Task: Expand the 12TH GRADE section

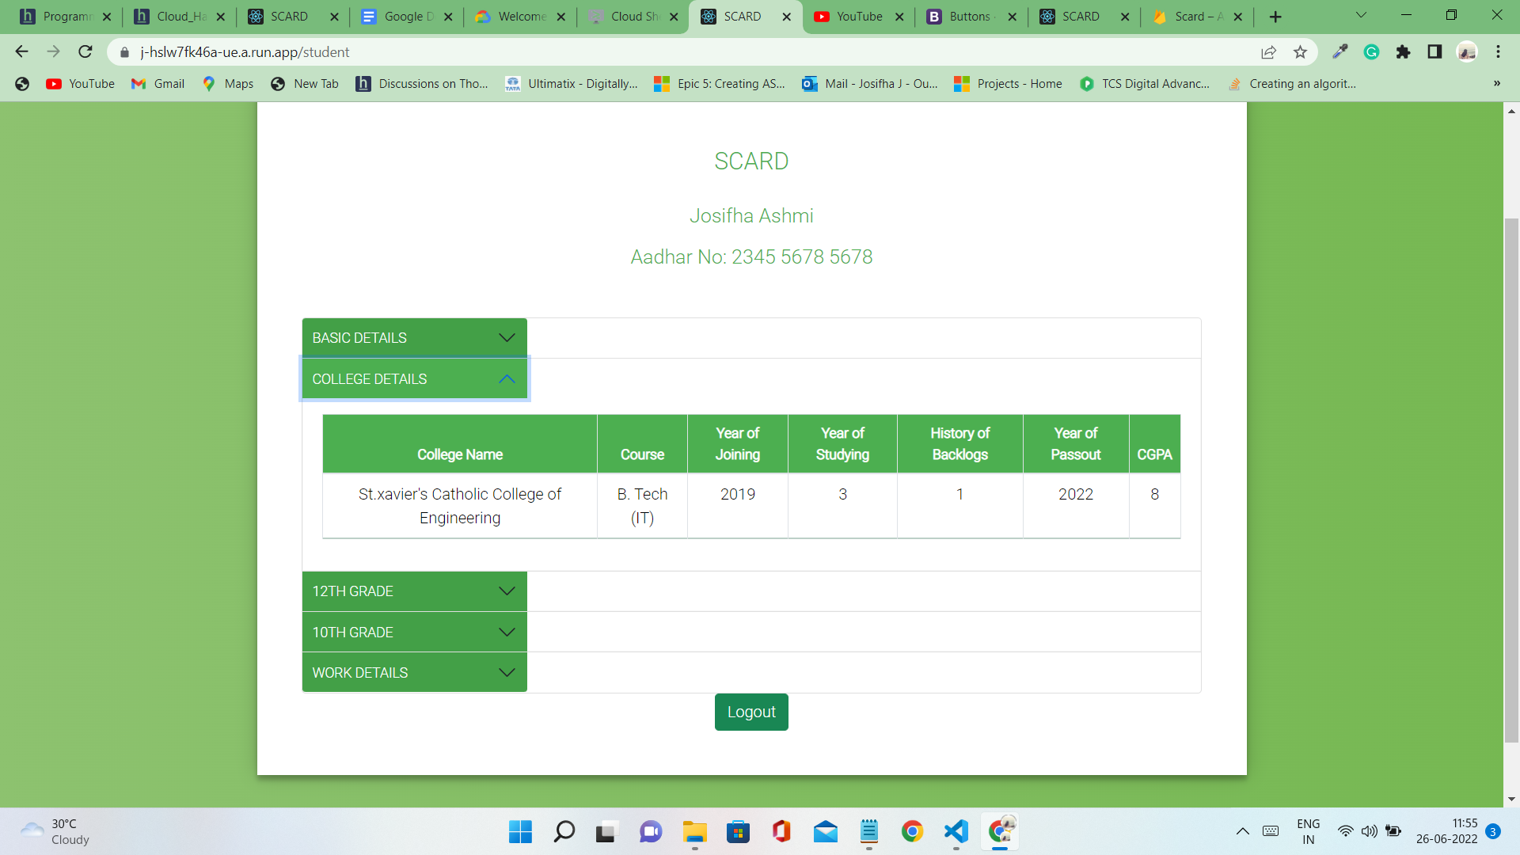Action: [414, 591]
